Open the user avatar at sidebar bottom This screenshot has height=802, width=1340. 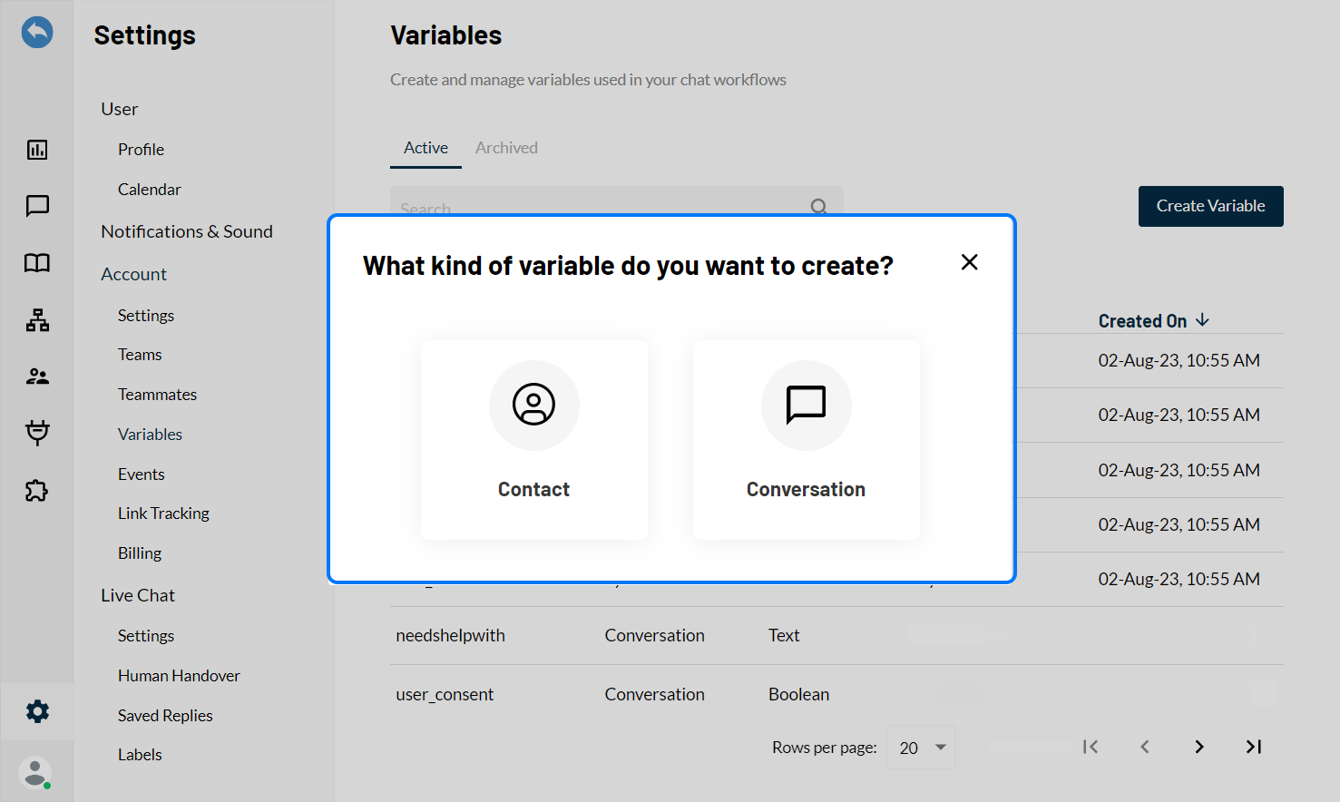pyautogui.click(x=35, y=773)
